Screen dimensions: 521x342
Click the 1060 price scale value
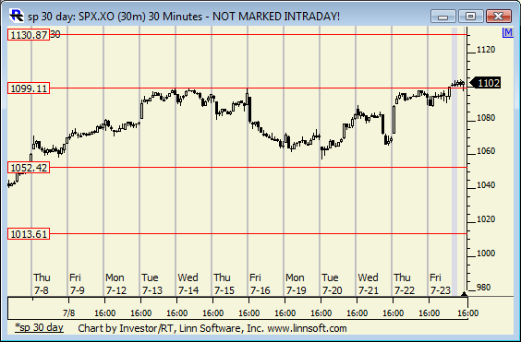(486, 151)
